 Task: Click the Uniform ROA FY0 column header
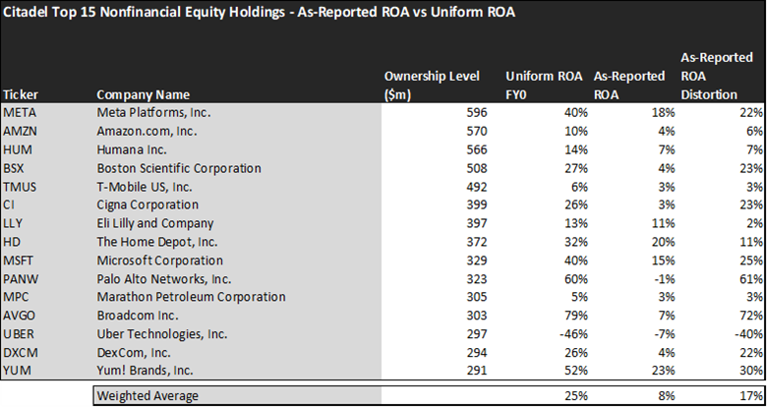coord(544,86)
